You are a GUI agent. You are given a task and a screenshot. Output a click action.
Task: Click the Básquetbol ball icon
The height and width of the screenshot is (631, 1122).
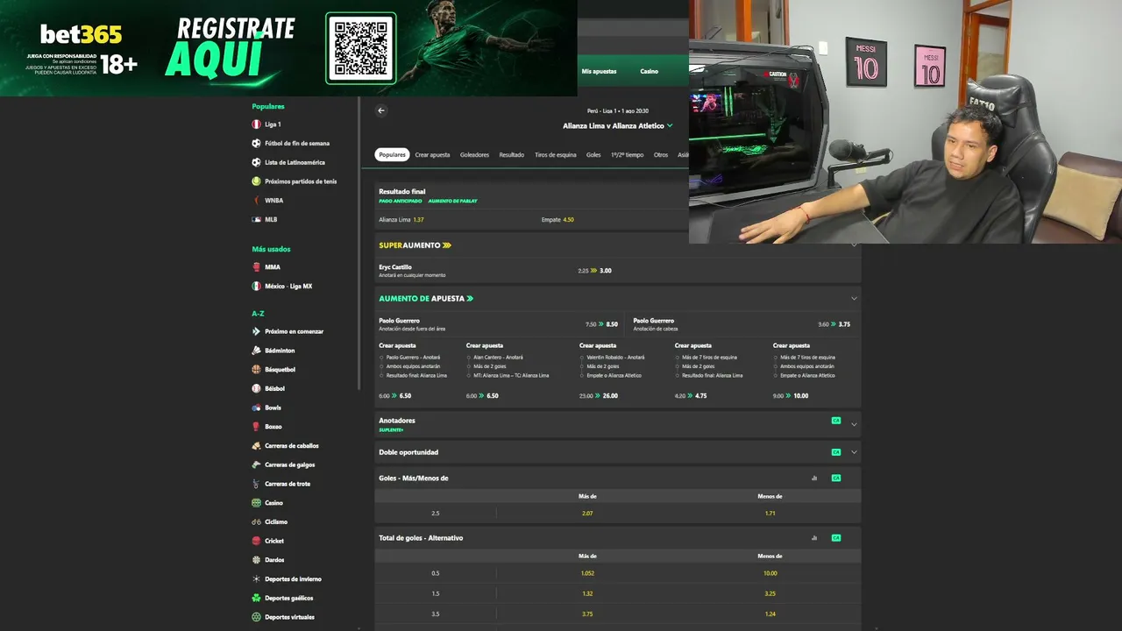pyautogui.click(x=256, y=370)
